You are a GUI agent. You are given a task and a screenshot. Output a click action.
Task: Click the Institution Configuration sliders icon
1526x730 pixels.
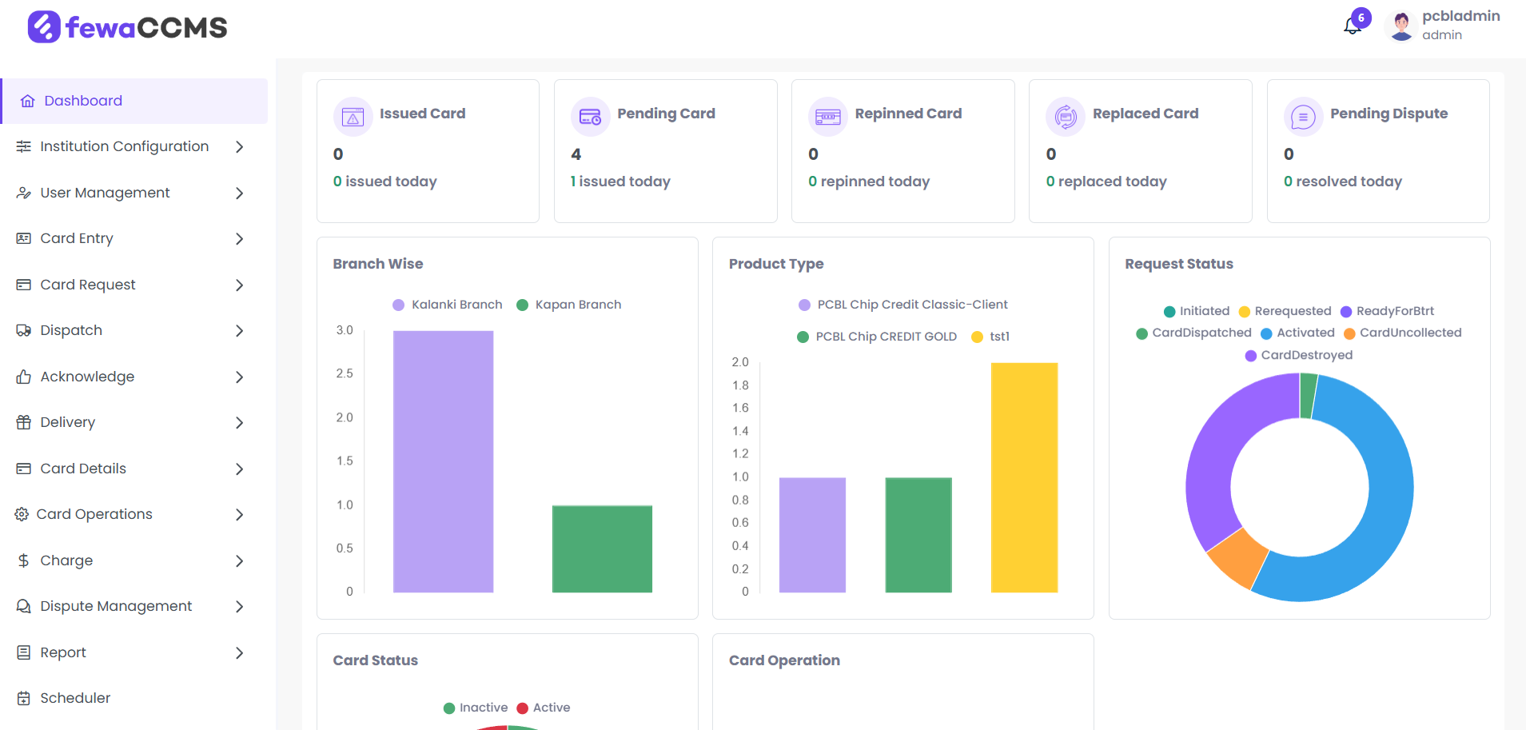(24, 146)
